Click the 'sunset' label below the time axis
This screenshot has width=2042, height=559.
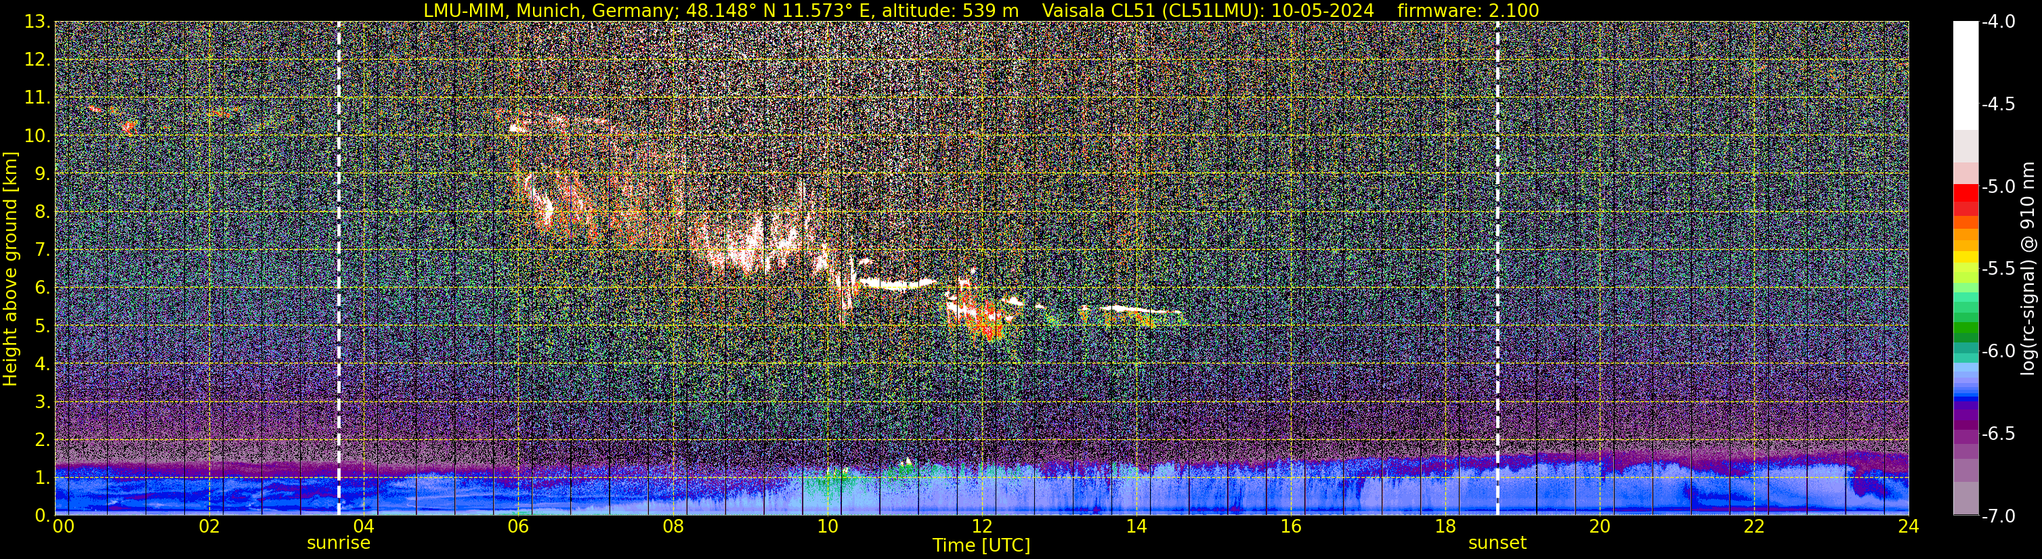pos(1497,543)
